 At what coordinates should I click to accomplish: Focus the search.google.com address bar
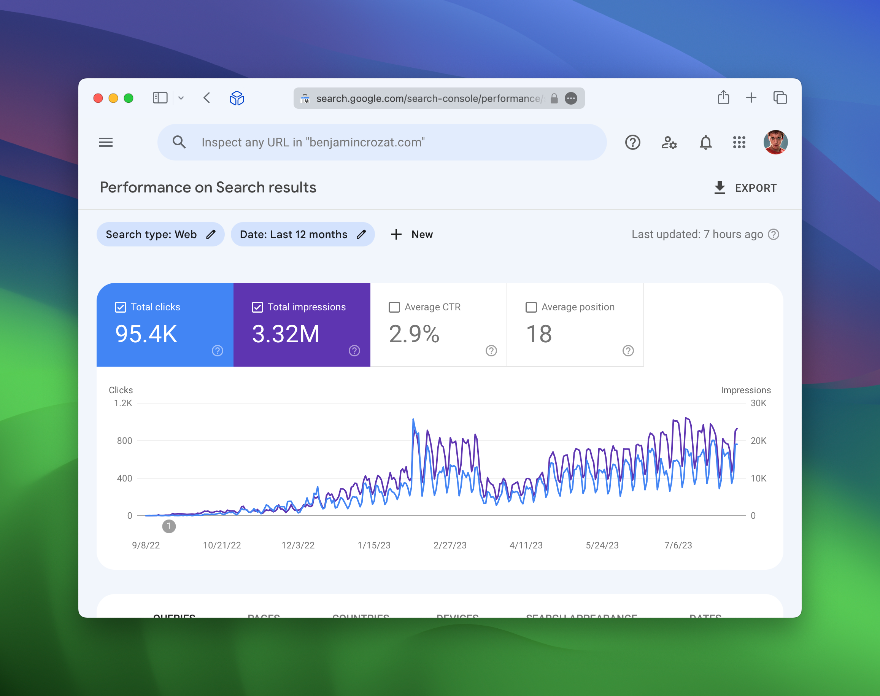439,98
